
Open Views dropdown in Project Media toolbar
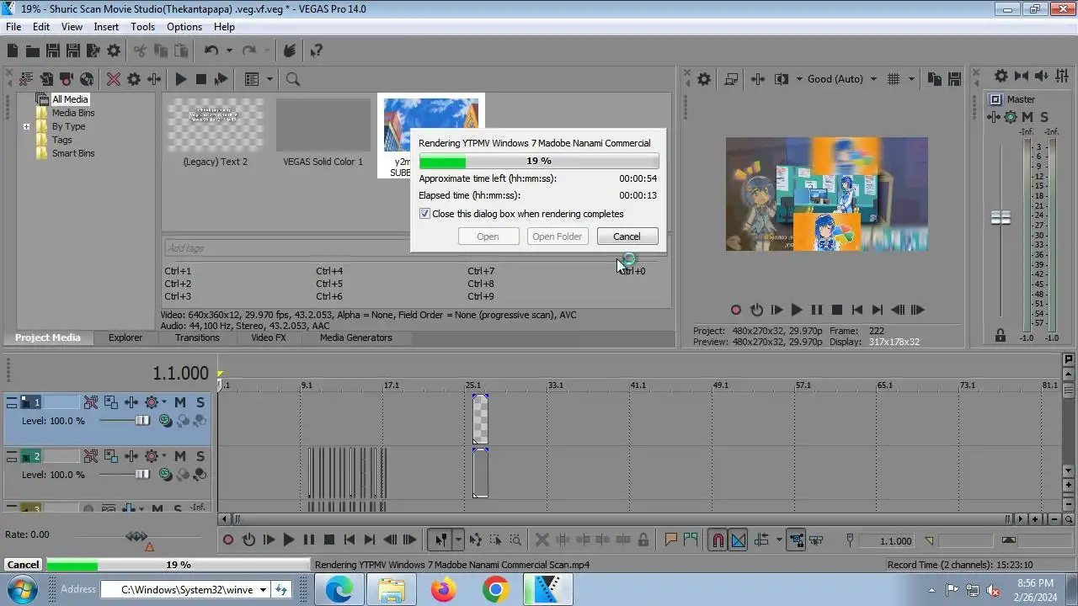click(x=269, y=79)
